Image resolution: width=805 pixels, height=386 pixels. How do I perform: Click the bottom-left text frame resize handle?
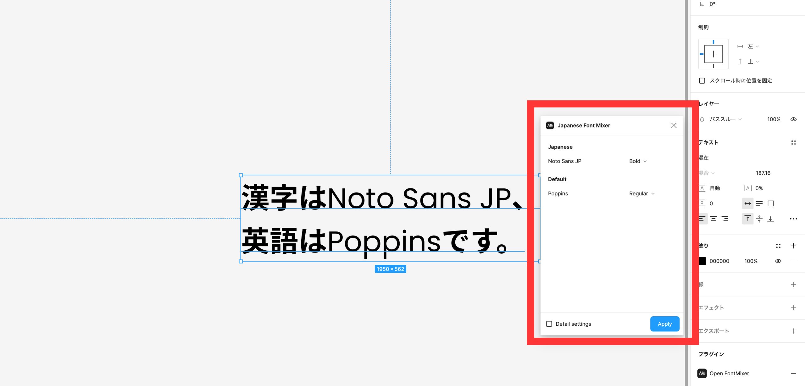[241, 261]
